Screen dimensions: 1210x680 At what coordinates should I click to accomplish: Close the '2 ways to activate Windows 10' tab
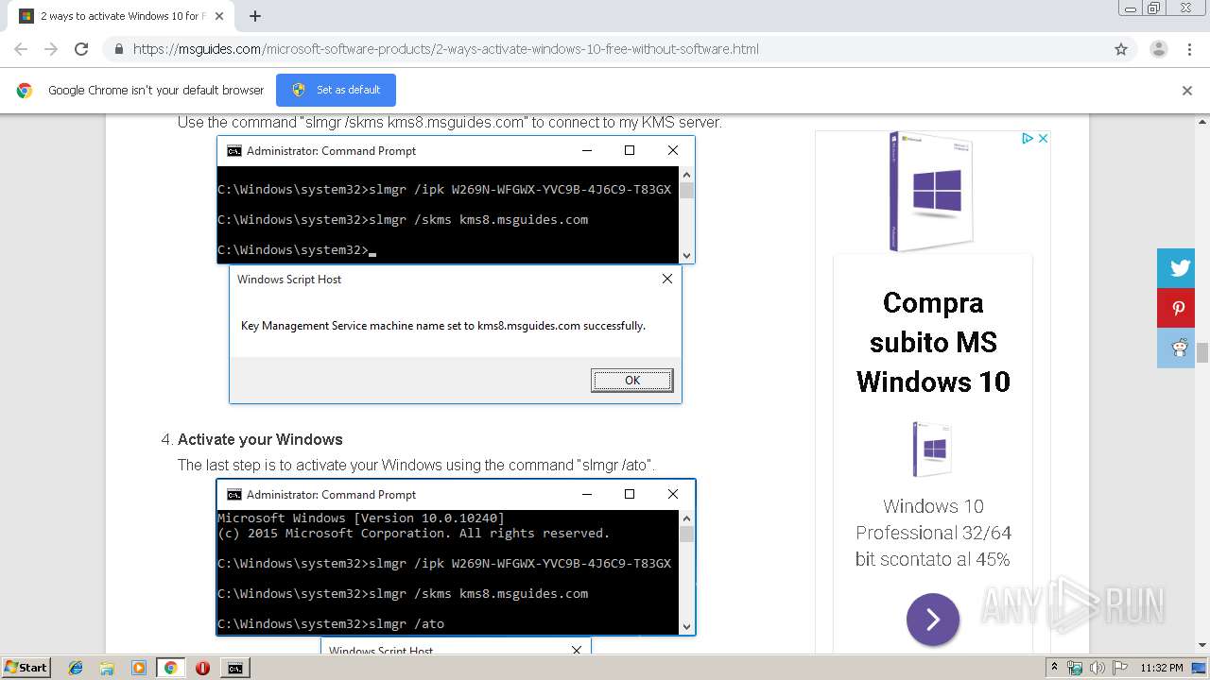tap(219, 16)
